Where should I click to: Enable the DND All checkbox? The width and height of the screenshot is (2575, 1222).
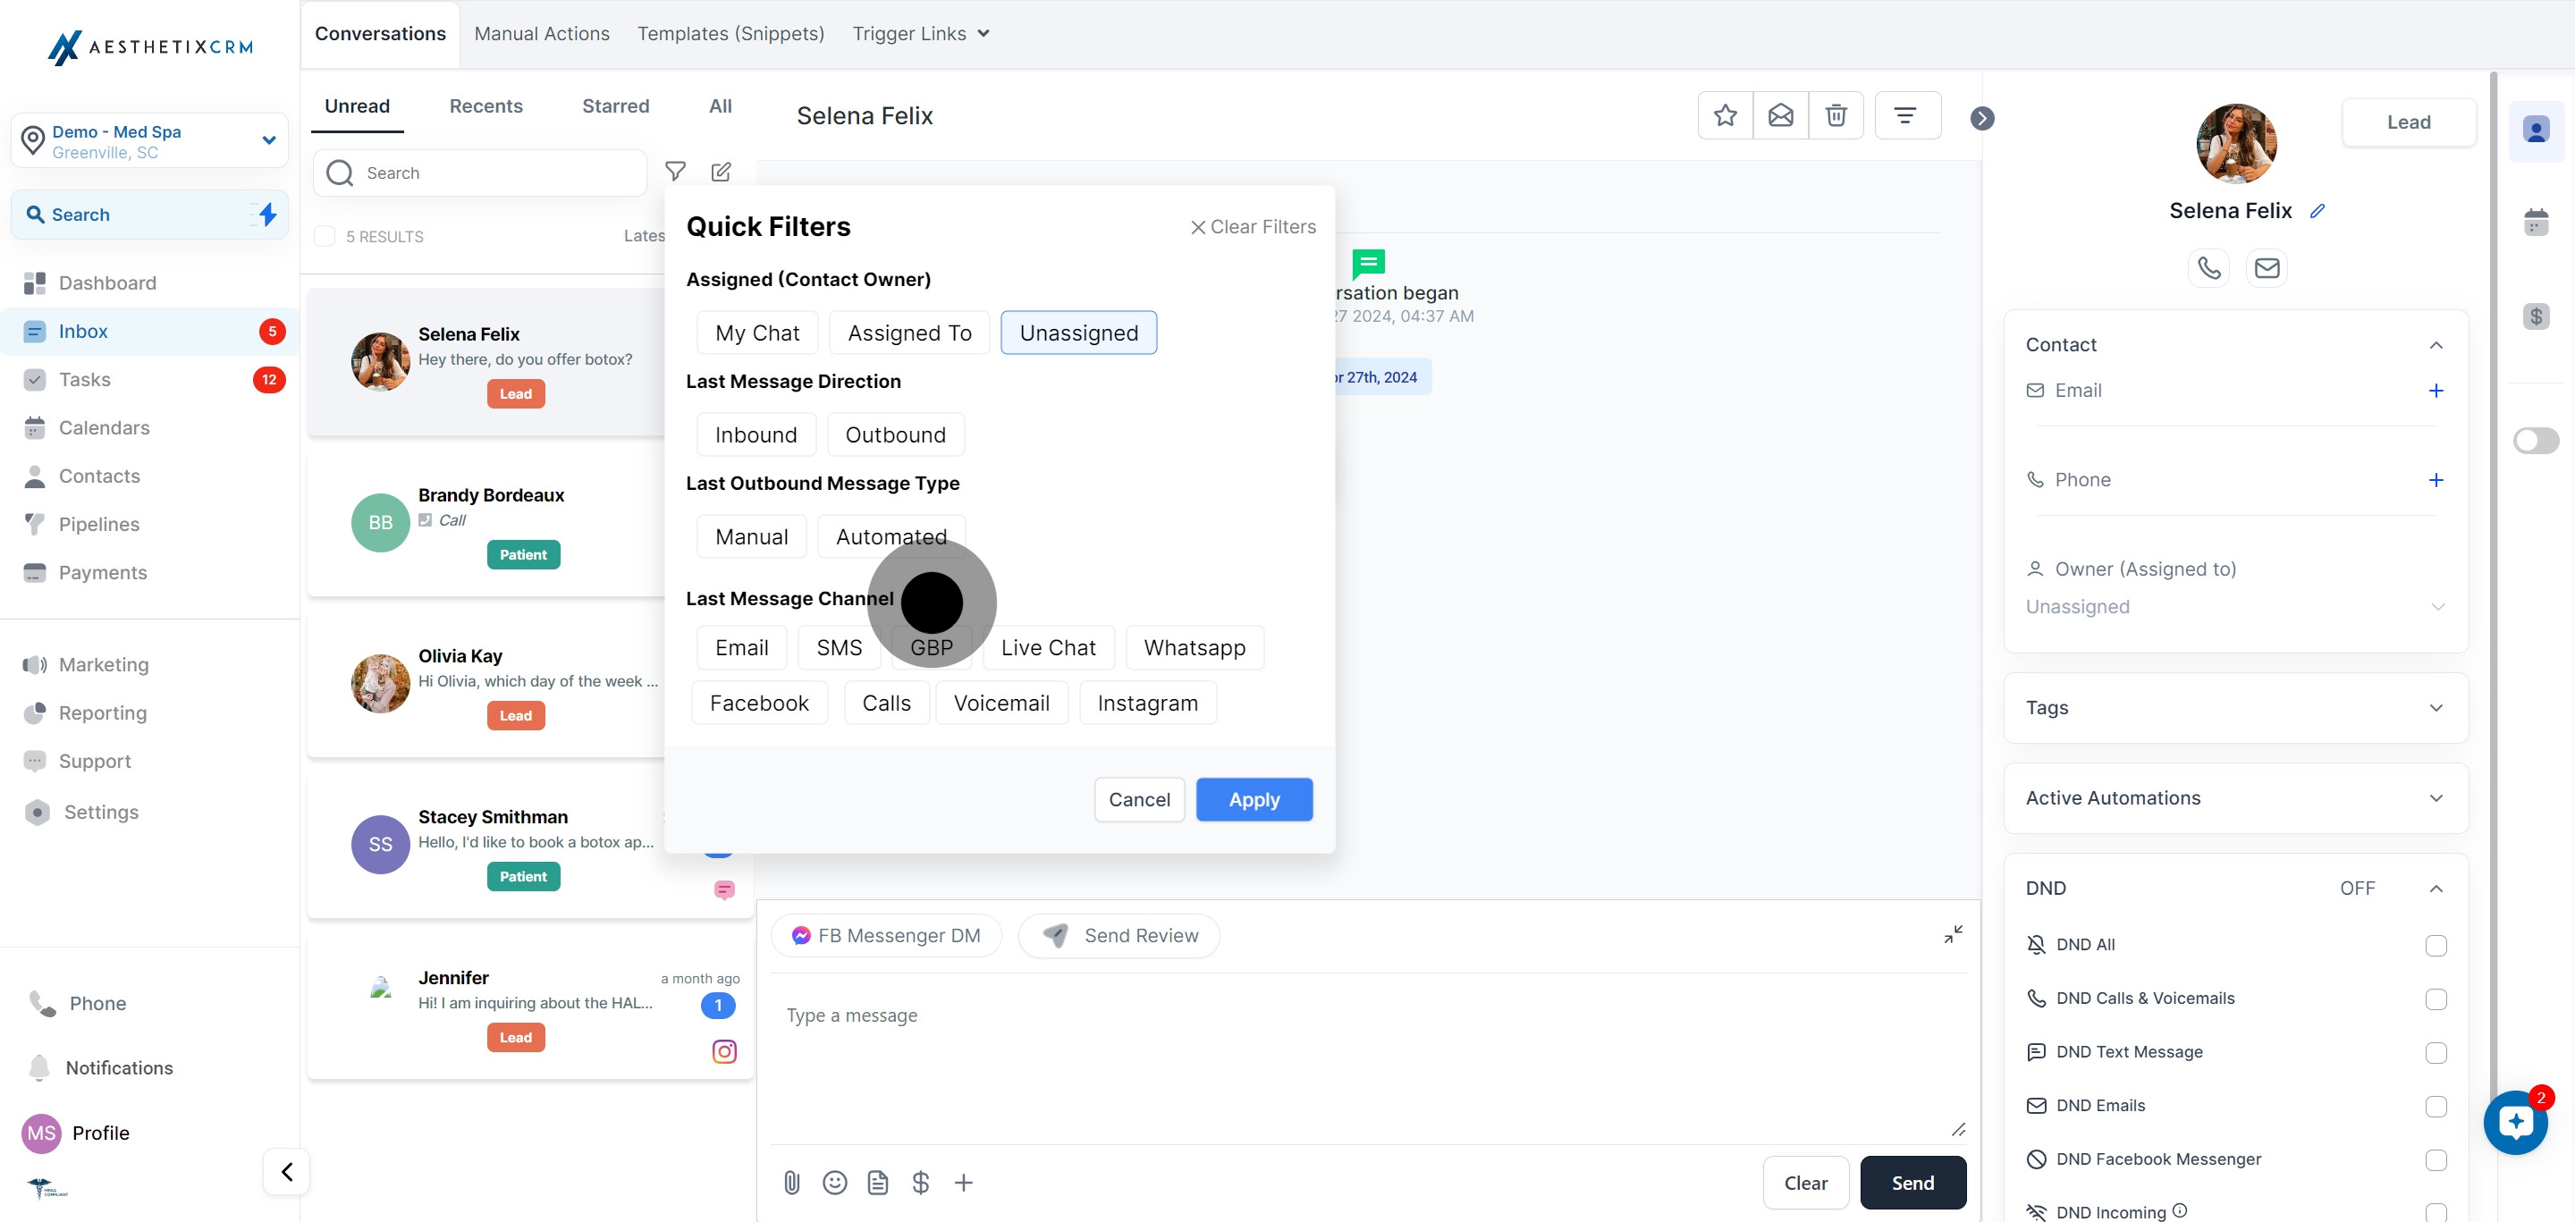tap(2435, 945)
